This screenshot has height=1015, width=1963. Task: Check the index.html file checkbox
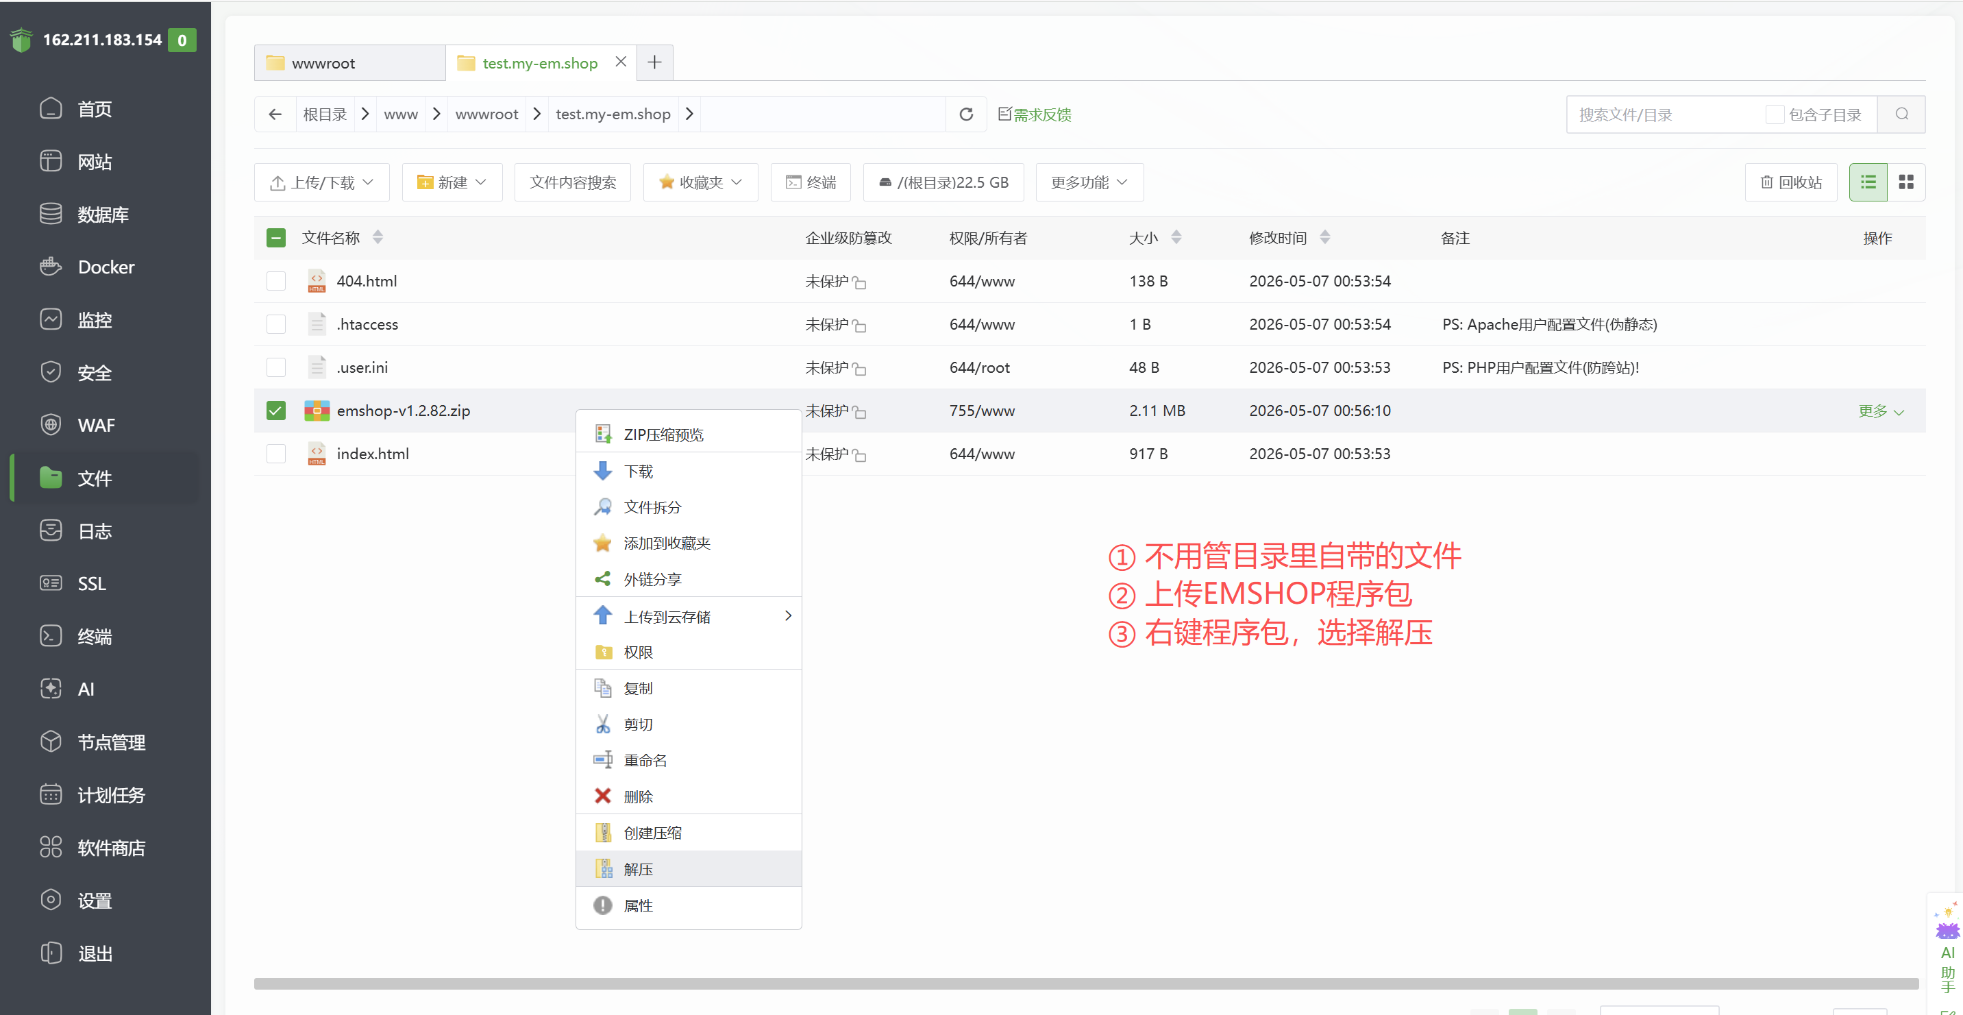tap(276, 454)
